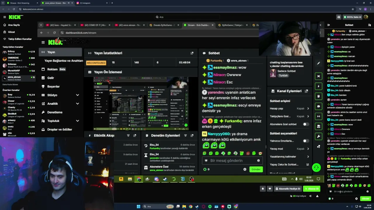Click the wrench icon in streamed dashboard sidebar
Image resolution: width=374 pixels, height=210 pixels.
pyautogui.click(x=318, y=136)
